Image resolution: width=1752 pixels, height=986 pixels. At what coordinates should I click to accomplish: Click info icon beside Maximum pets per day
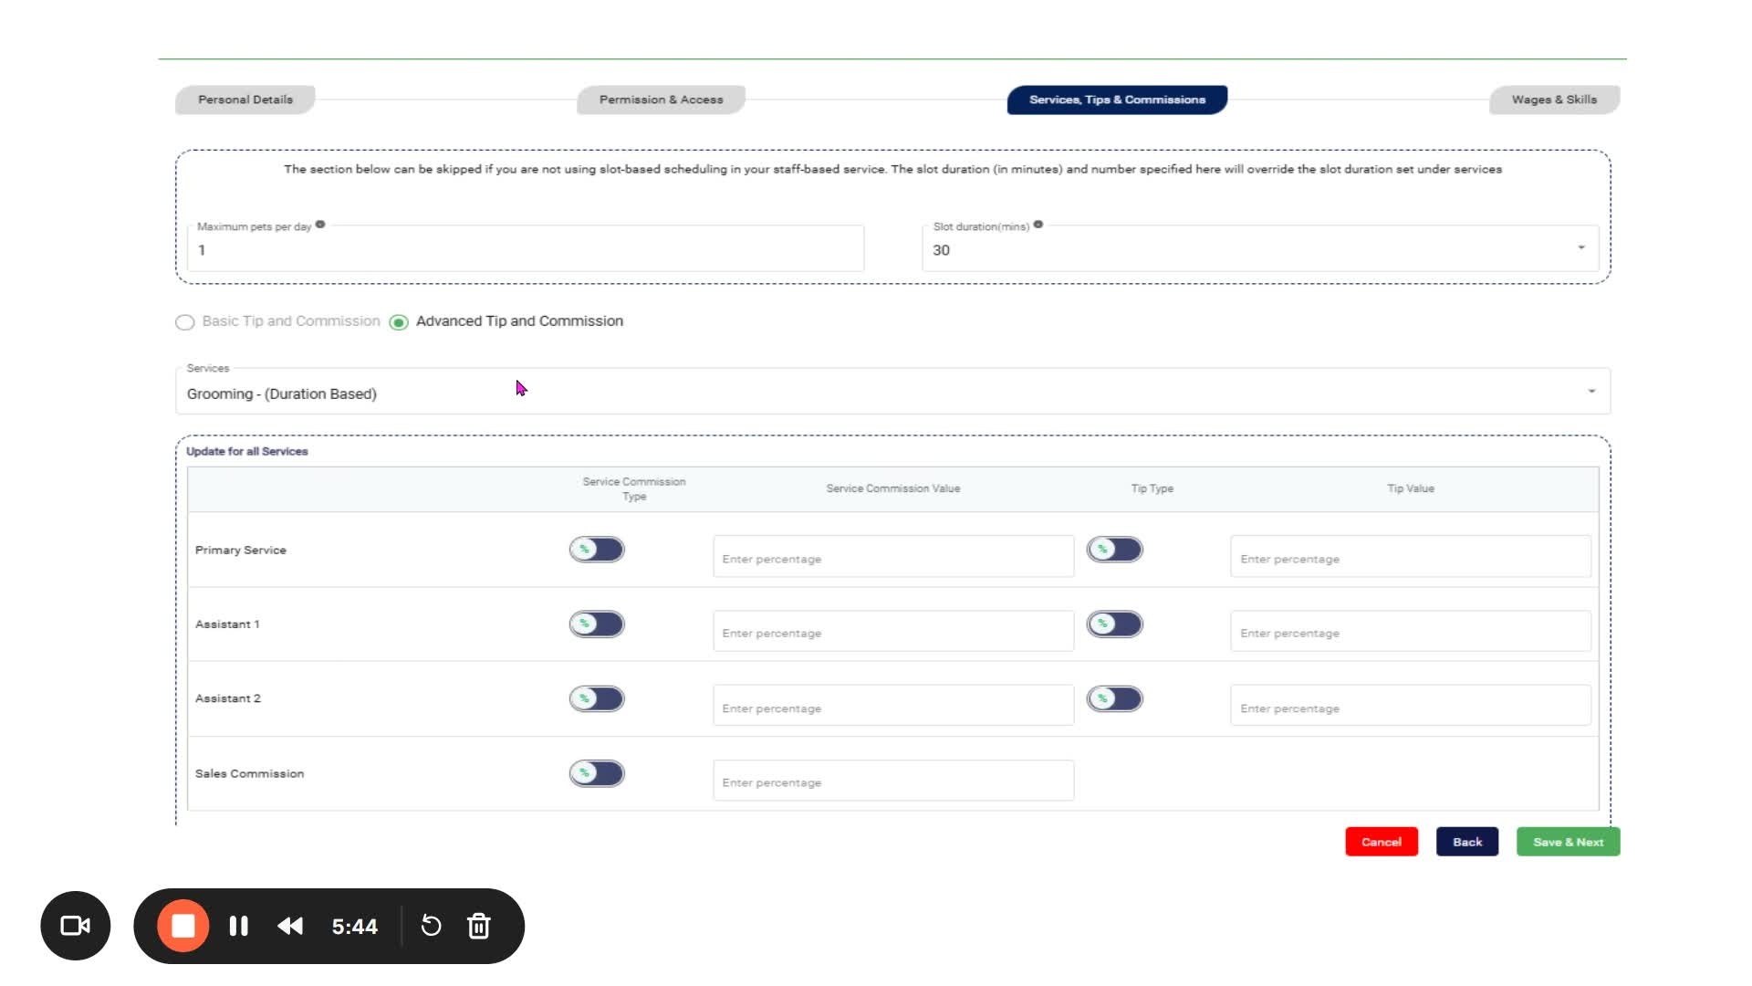pyautogui.click(x=320, y=225)
